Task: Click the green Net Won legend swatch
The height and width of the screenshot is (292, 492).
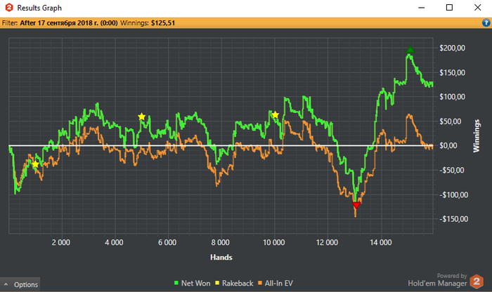Action: click(176, 283)
